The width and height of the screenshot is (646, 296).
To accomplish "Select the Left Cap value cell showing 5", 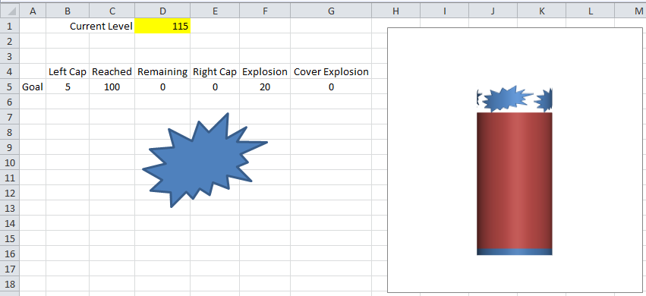I will coord(68,87).
